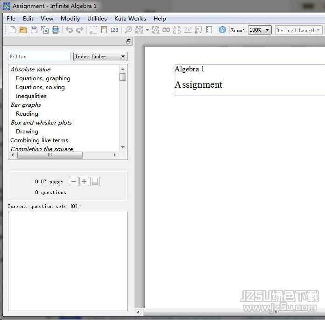
Task: Click the infinity symbol toolbar icon
Action: click(166, 30)
